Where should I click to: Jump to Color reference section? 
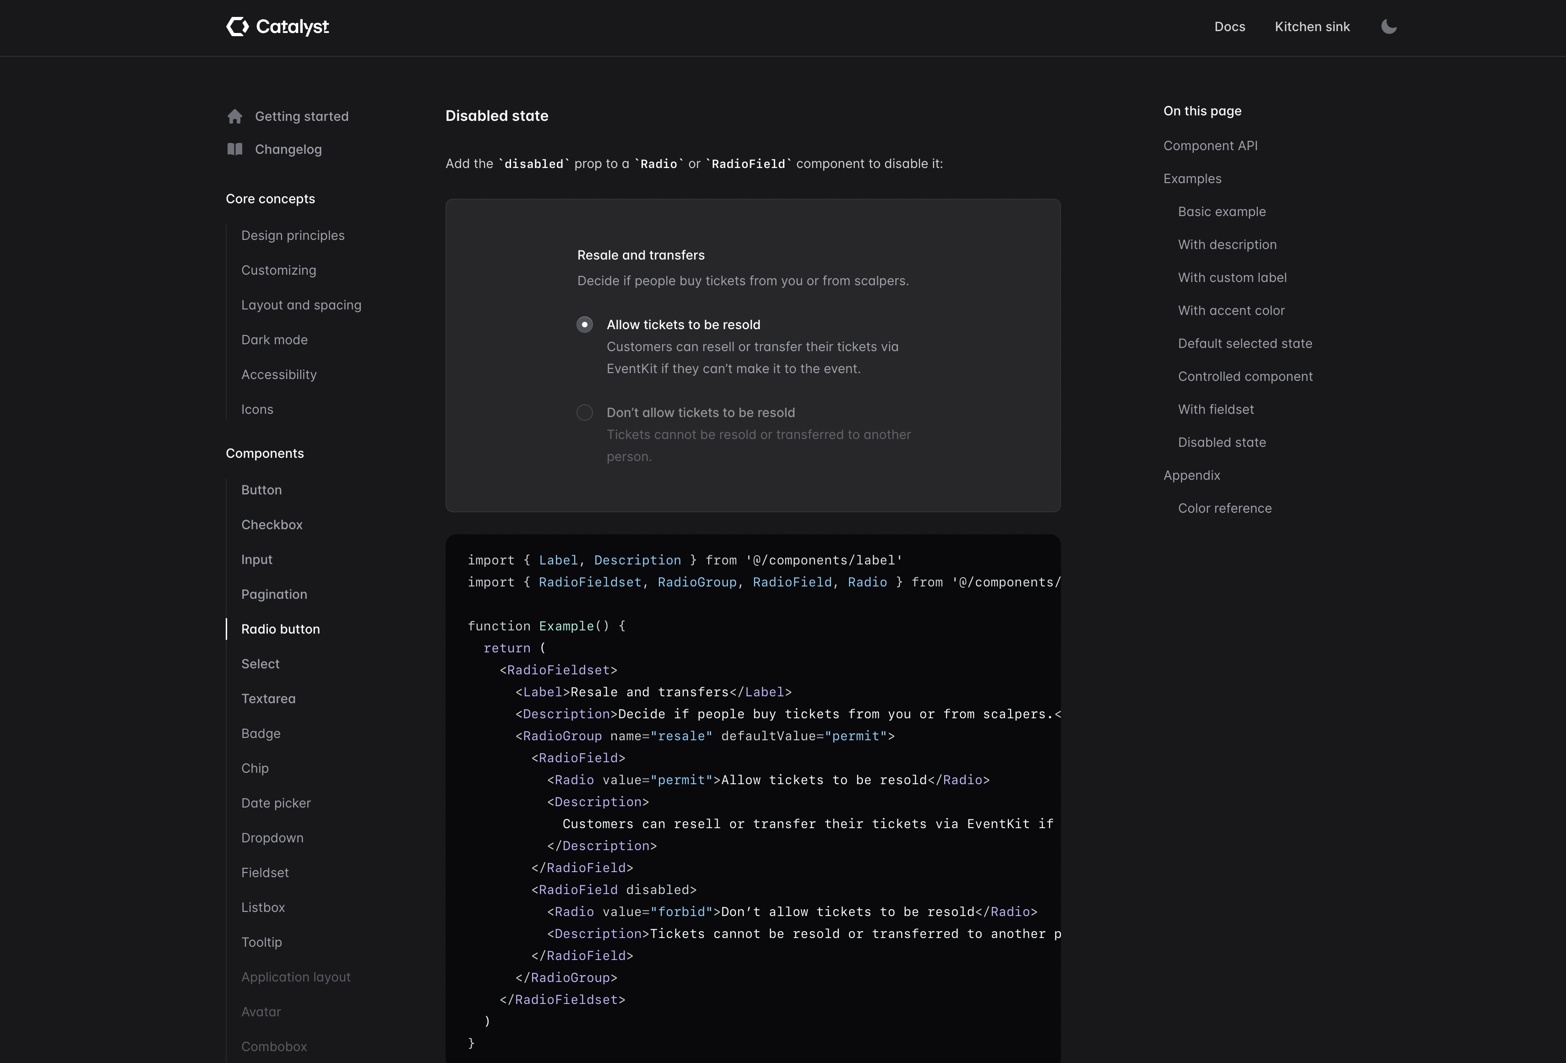1224,509
